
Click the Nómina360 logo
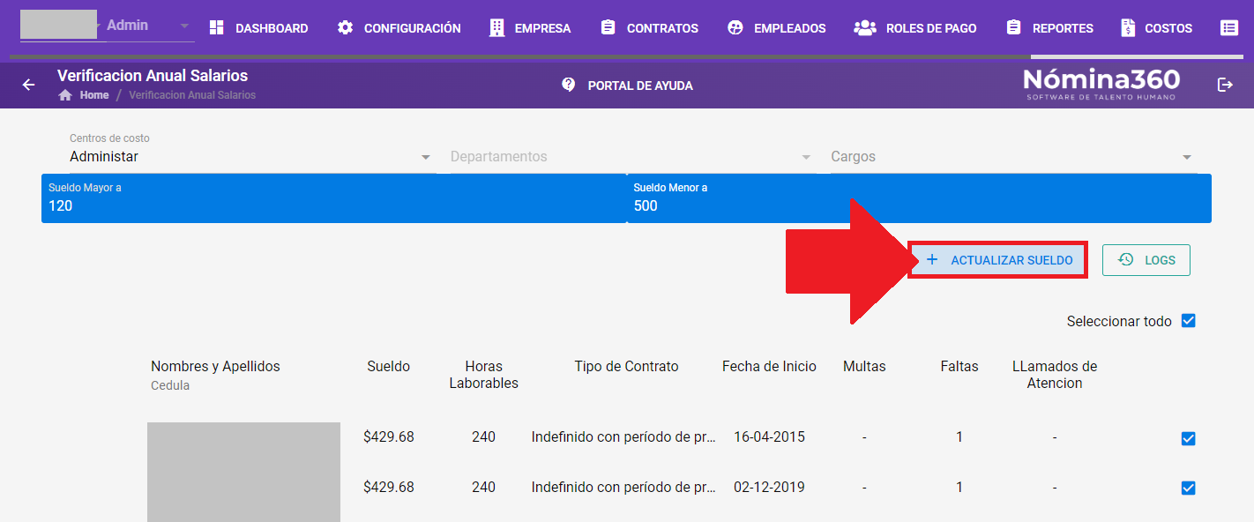pos(1101,84)
